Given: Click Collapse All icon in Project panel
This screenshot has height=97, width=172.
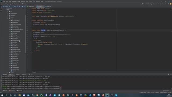Looking at the screenshot, I should (20, 6).
